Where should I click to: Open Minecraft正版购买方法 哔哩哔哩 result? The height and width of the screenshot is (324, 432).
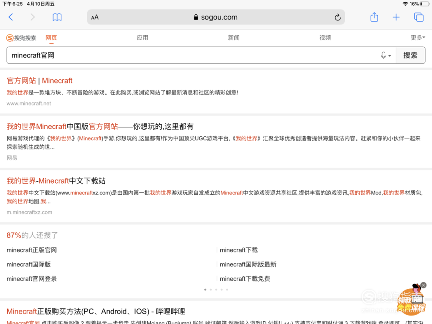pyautogui.click(x=96, y=311)
